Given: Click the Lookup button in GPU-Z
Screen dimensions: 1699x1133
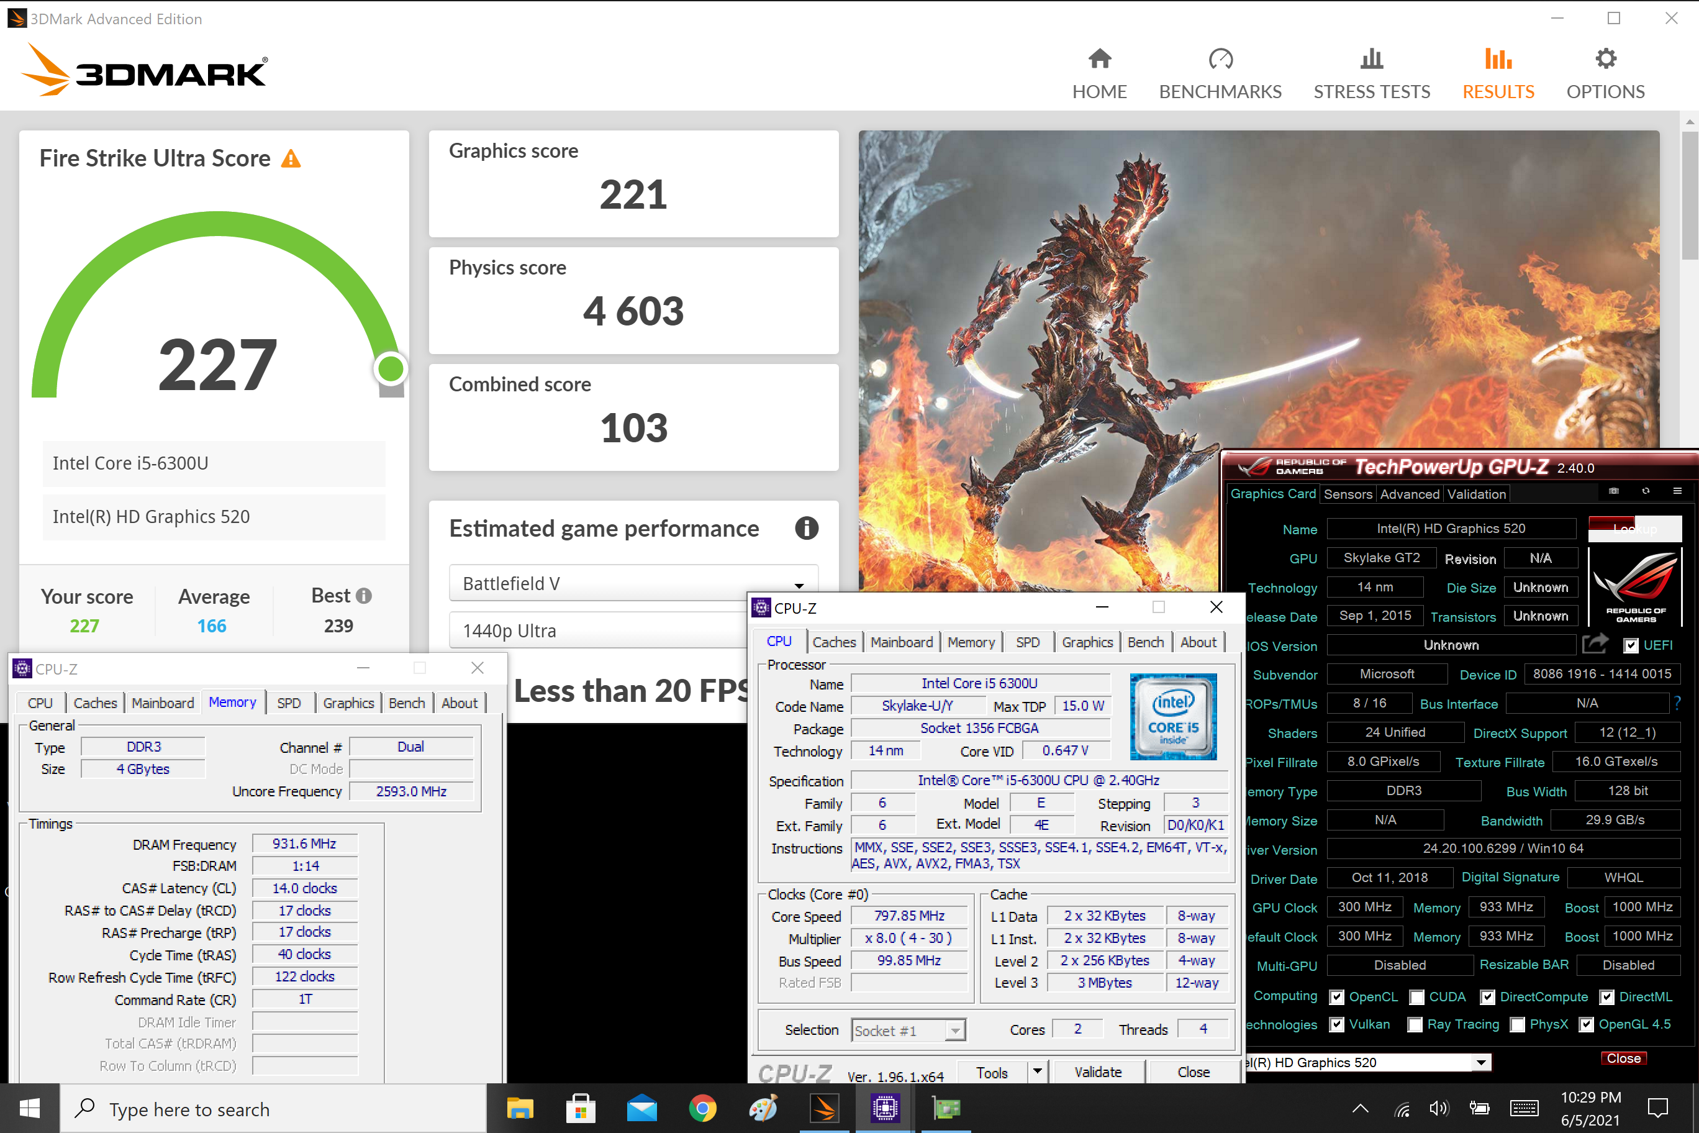Looking at the screenshot, I should tap(1636, 528).
